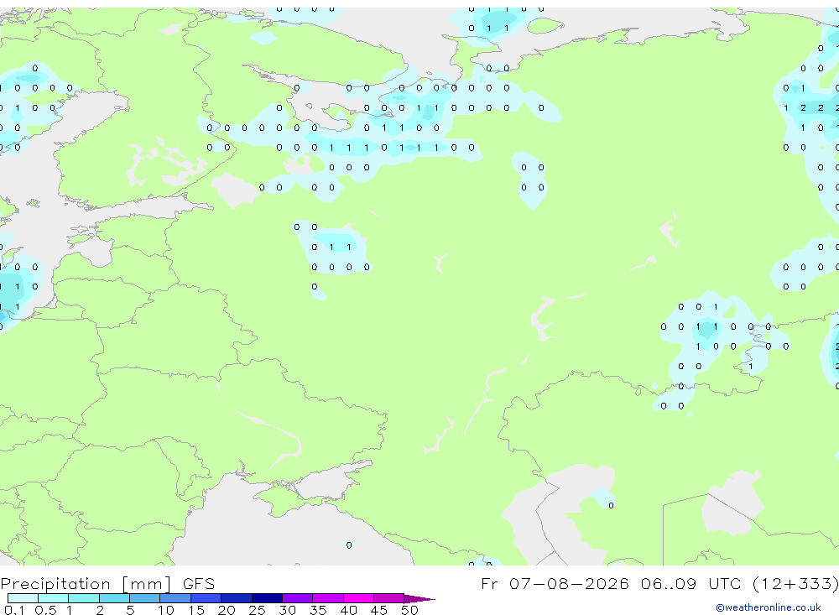839x615 pixels.
Task: Click the 0.1–0.5 mm legend color swatch
Action: [x=23, y=598]
